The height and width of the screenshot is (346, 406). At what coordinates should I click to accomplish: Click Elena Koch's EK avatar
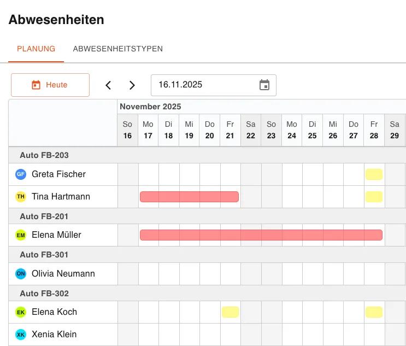[x=21, y=312]
